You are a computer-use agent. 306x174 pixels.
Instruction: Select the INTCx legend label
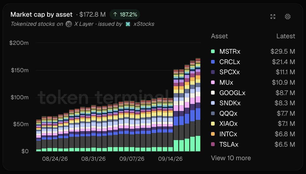[x=228, y=134]
